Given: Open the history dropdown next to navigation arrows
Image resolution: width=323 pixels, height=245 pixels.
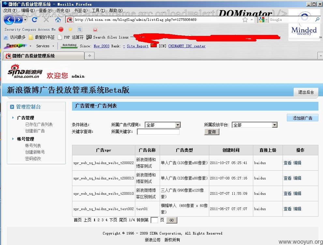Looking at the screenshot, I should [x=25, y=20].
